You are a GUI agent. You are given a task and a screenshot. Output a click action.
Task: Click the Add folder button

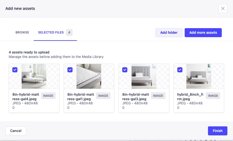point(169,33)
